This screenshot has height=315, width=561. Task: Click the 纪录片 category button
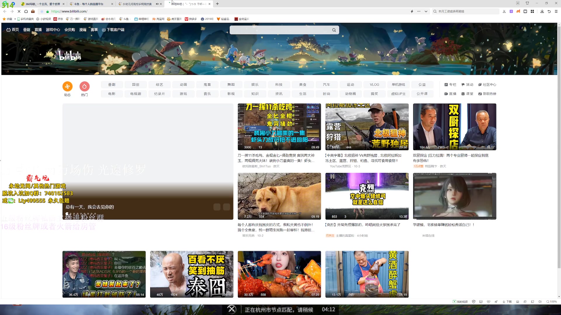(x=160, y=94)
